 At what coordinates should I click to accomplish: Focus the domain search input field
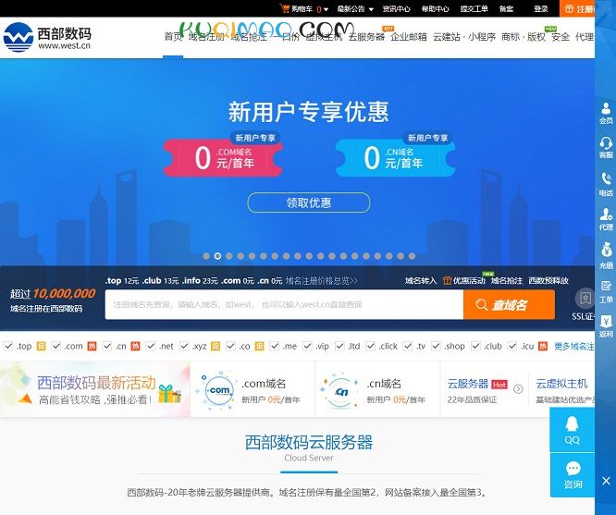284,304
